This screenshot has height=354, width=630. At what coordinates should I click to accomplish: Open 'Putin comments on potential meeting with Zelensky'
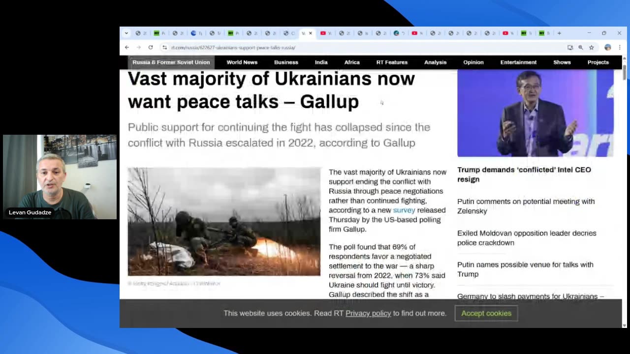click(x=526, y=206)
